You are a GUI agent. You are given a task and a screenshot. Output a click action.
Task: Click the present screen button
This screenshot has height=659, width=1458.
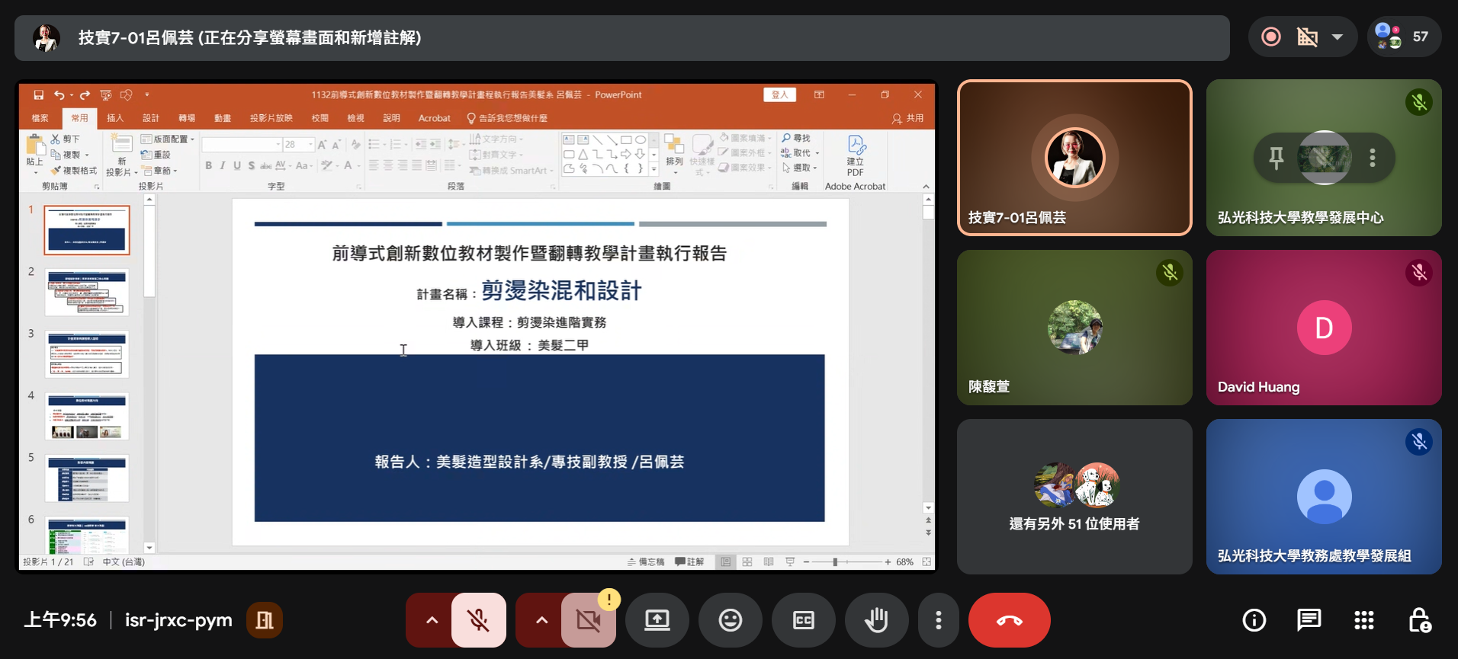[657, 620]
